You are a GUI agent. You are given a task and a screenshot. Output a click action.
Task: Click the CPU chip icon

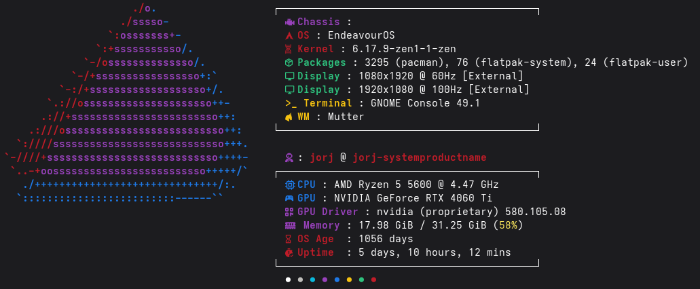tap(289, 185)
